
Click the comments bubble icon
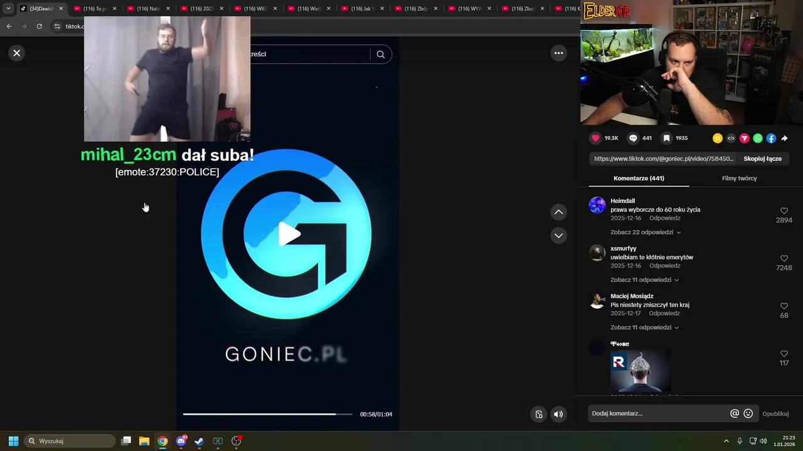pyautogui.click(x=633, y=138)
